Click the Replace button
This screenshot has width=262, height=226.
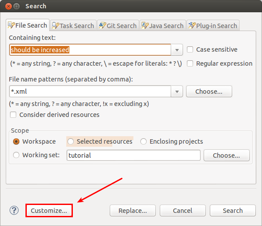click(x=133, y=211)
